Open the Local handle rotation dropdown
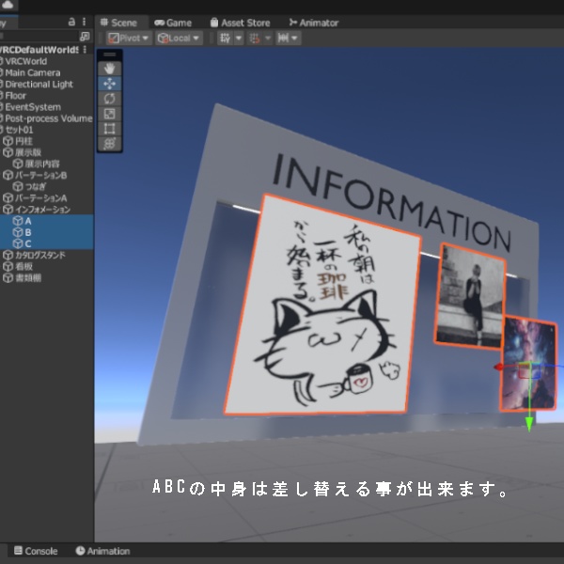Screen dimensions: 564x564 pyautogui.click(x=179, y=39)
